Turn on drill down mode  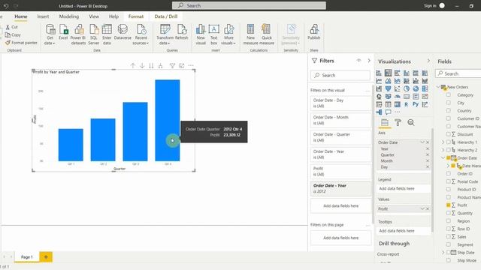(x=142, y=65)
